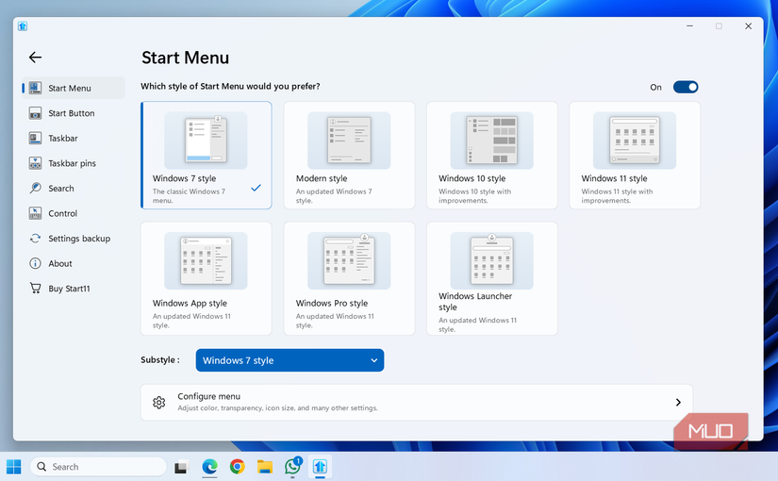
Task: Expand Configure menu with chevron arrow
Action: click(x=678, y=402)
